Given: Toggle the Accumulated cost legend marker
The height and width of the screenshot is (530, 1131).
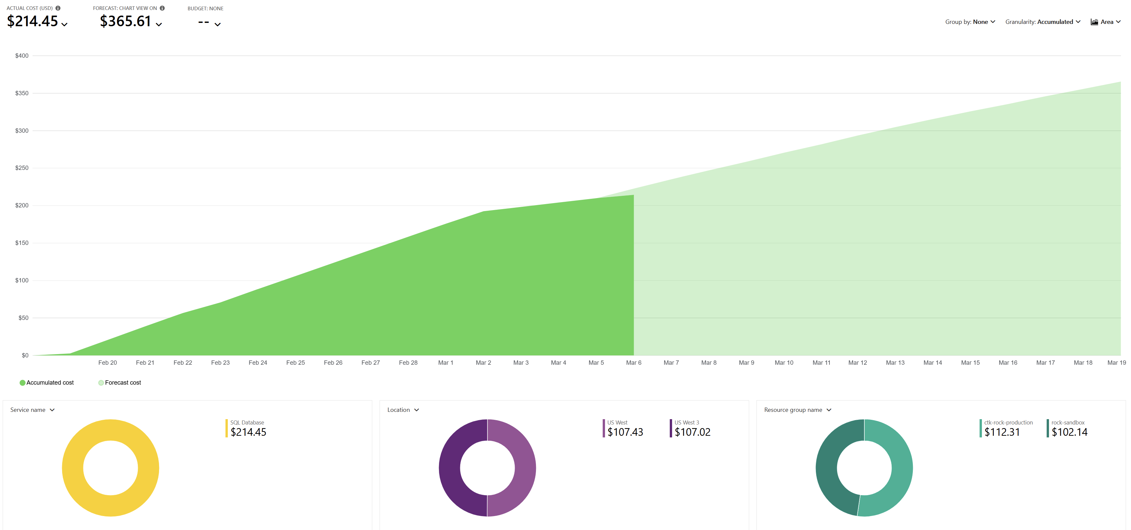Looking at the screenshot, I should (x=22, y=383).
